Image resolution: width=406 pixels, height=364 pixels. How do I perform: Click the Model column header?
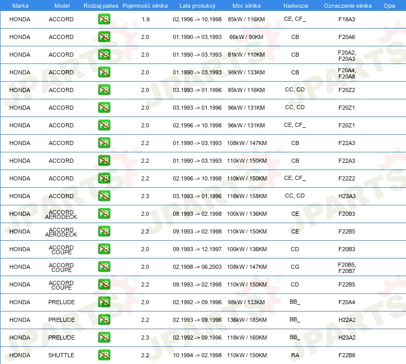coord(62,6)
